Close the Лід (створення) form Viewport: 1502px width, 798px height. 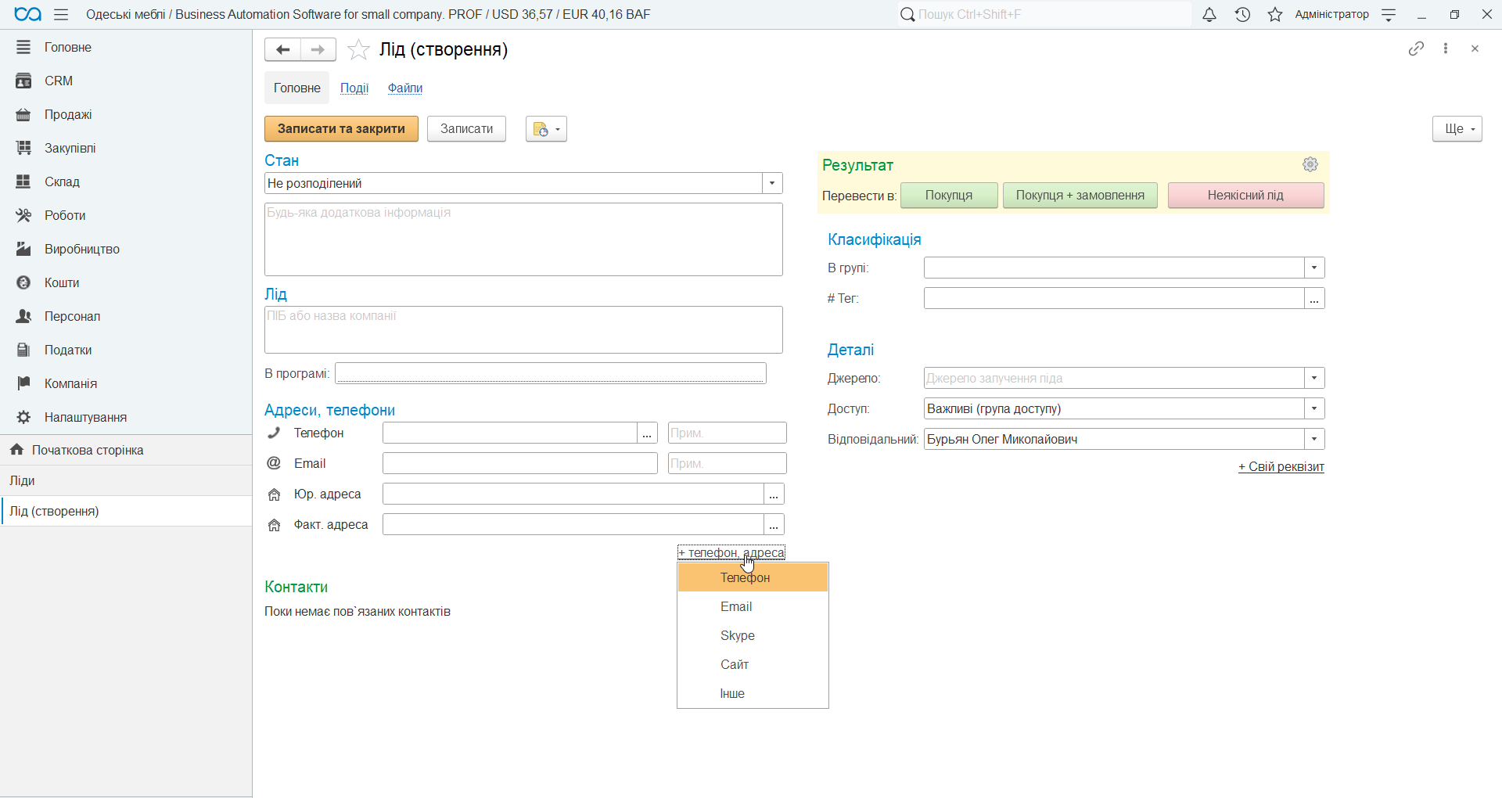point(1475,49)
